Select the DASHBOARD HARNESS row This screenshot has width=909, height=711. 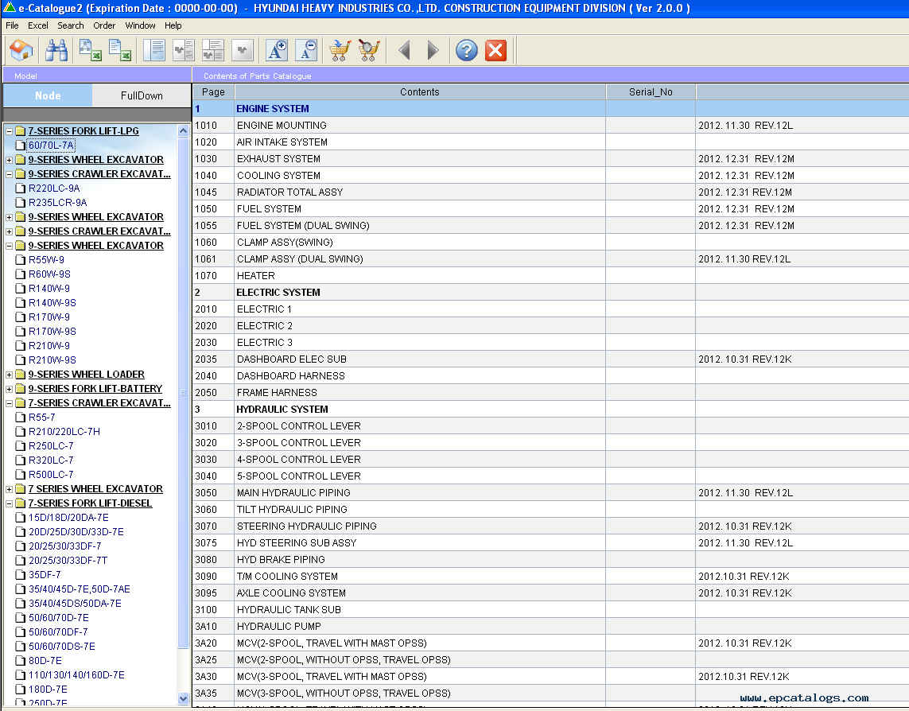[x=551, y=376]
